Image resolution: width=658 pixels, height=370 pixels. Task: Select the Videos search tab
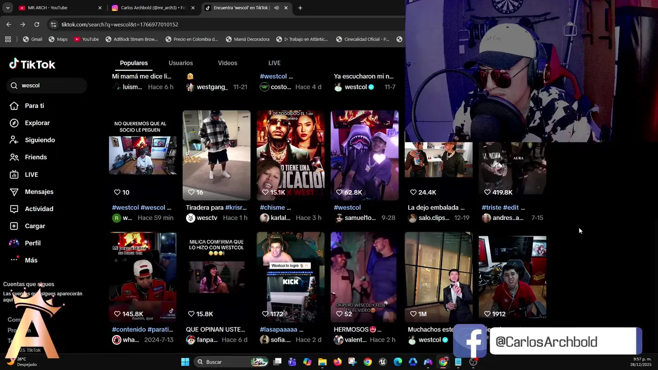227,63
